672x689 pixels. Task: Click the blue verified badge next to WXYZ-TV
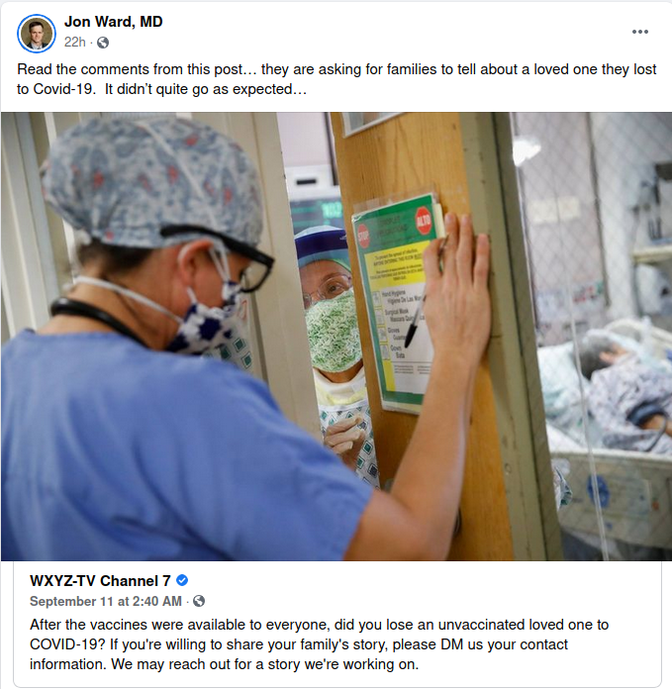(182, 580)
